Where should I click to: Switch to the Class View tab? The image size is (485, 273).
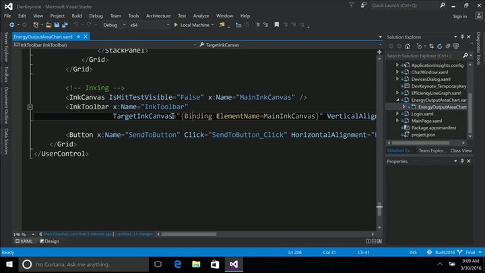[461, 151]
